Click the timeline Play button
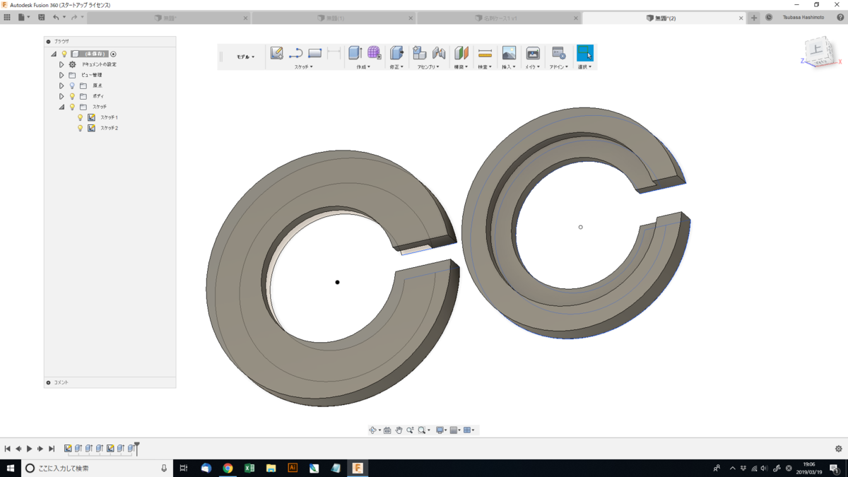Image resolution: width=848 pixels, height=477 pixels. pos(29,449)
